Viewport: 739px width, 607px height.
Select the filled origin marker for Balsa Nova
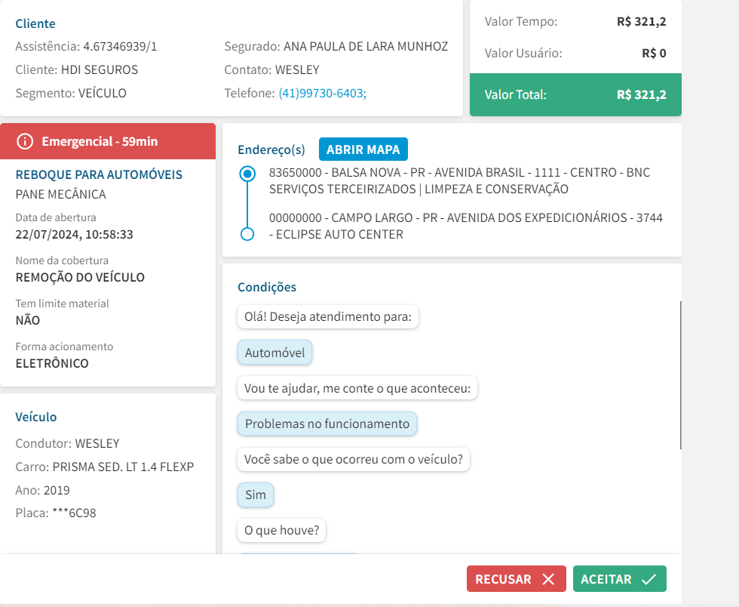[247, 174]
